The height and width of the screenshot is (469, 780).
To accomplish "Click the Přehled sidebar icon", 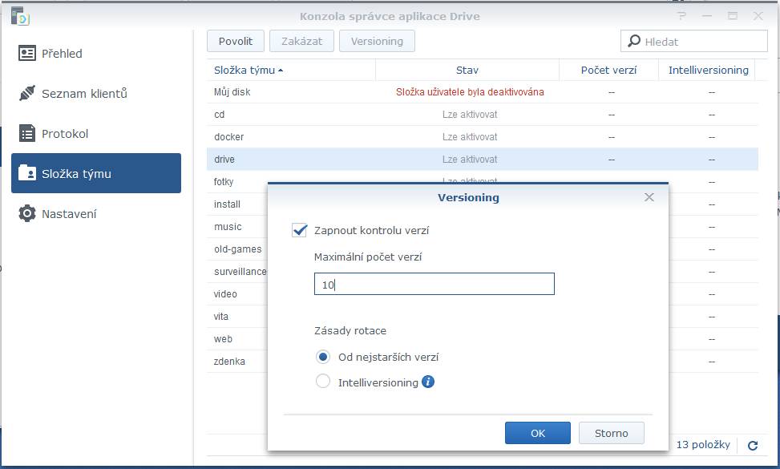I will coord(27,54).
